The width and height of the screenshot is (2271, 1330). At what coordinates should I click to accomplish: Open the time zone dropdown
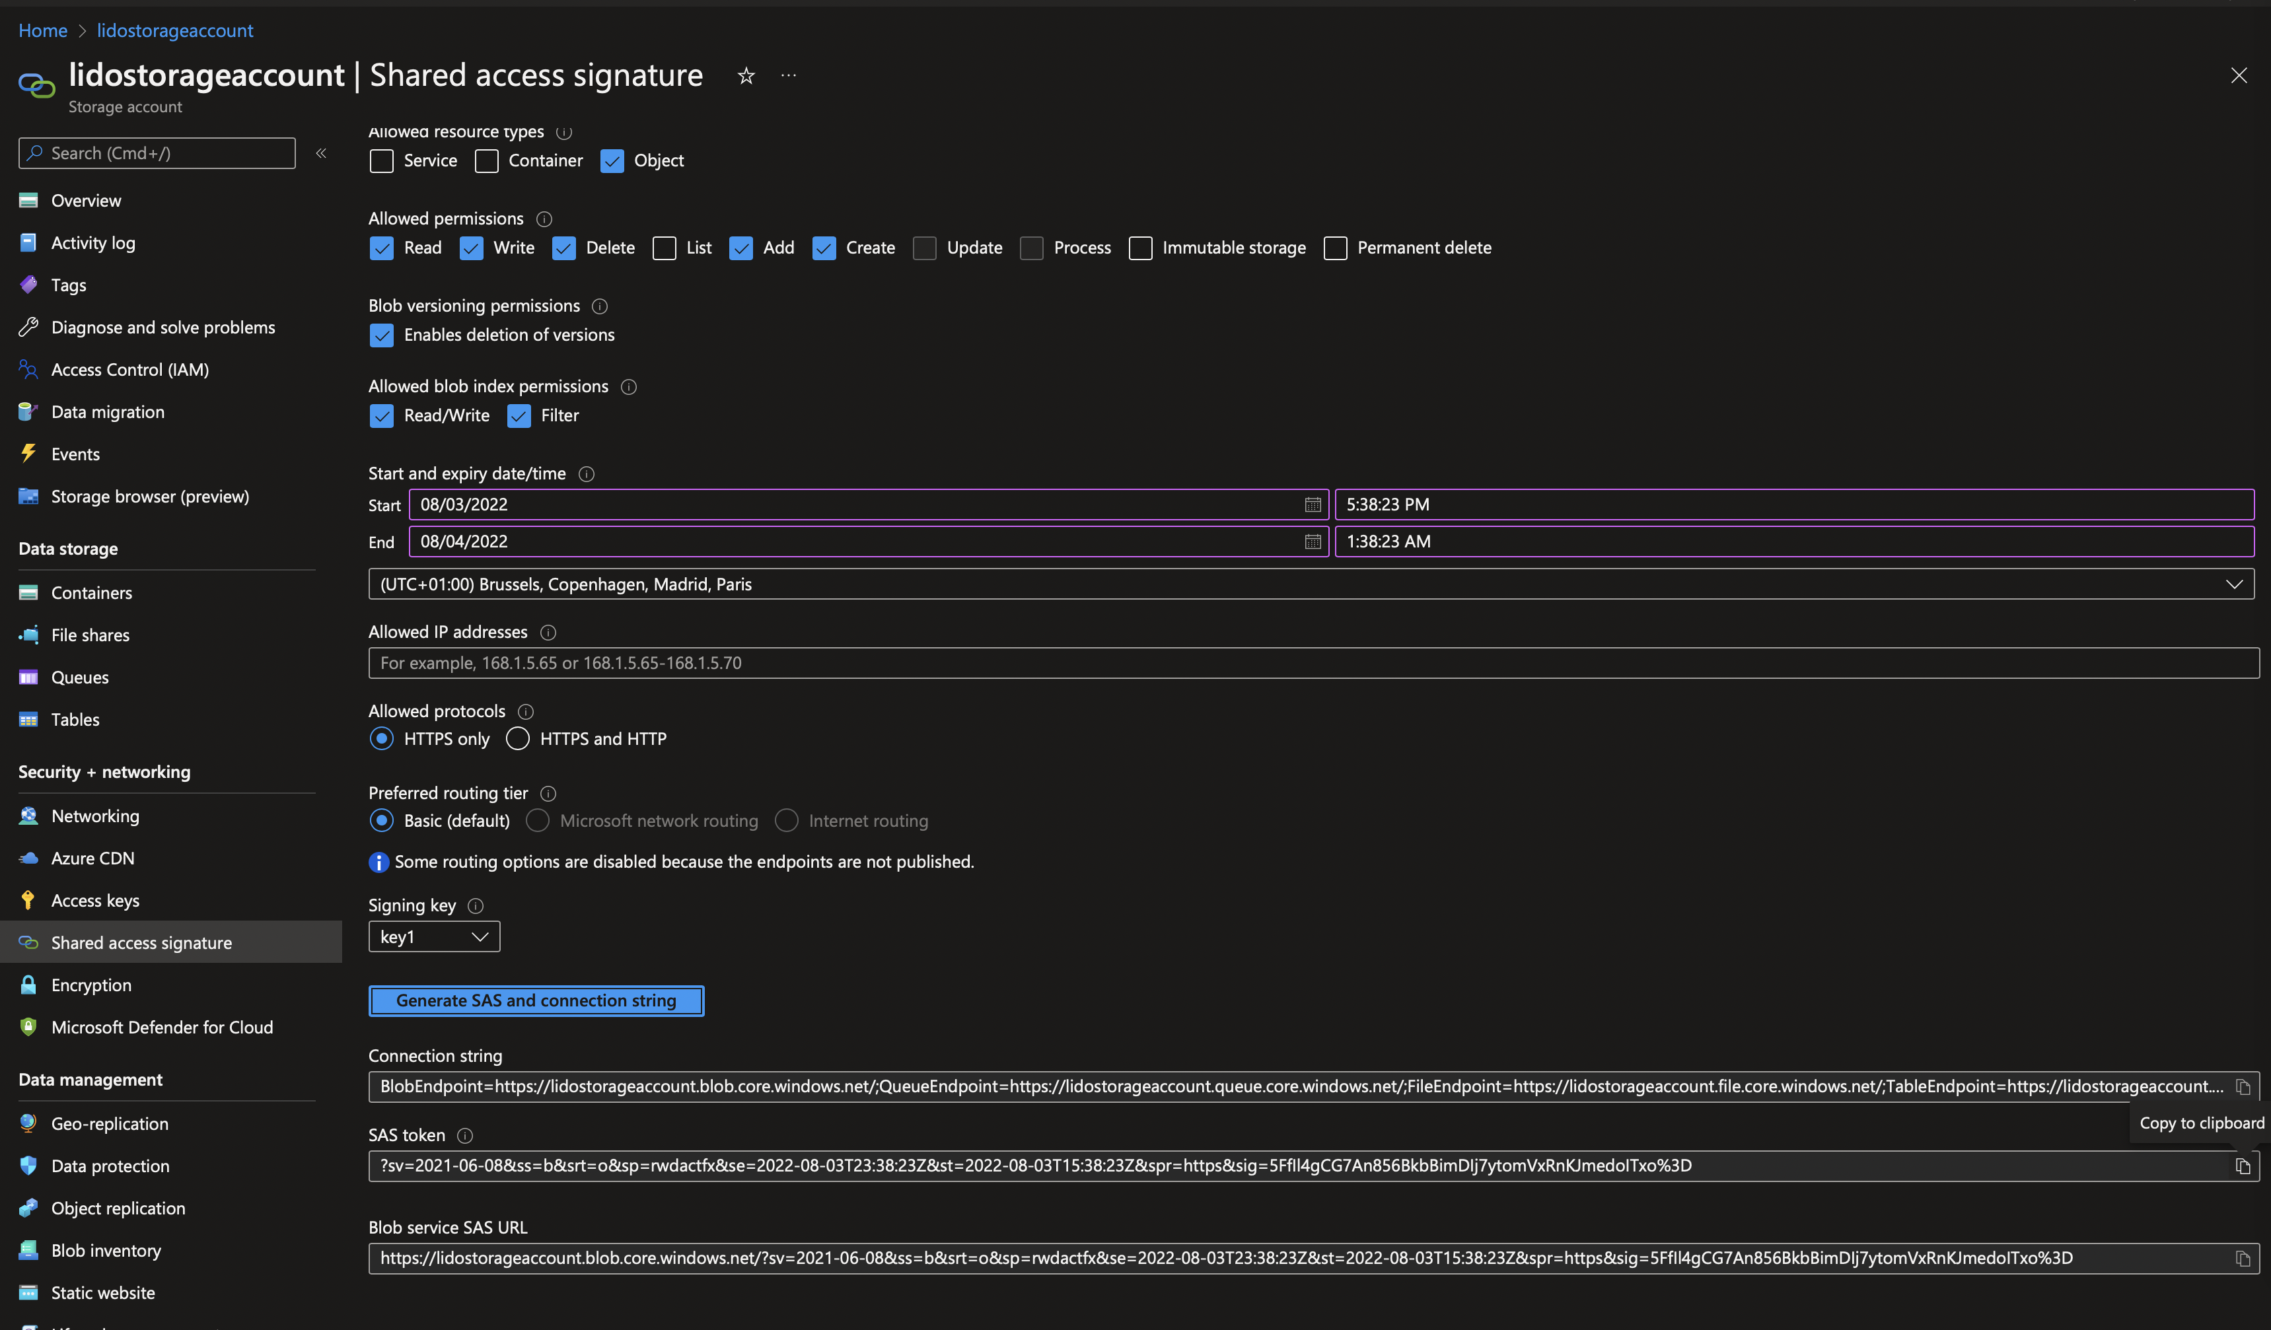1311,584
